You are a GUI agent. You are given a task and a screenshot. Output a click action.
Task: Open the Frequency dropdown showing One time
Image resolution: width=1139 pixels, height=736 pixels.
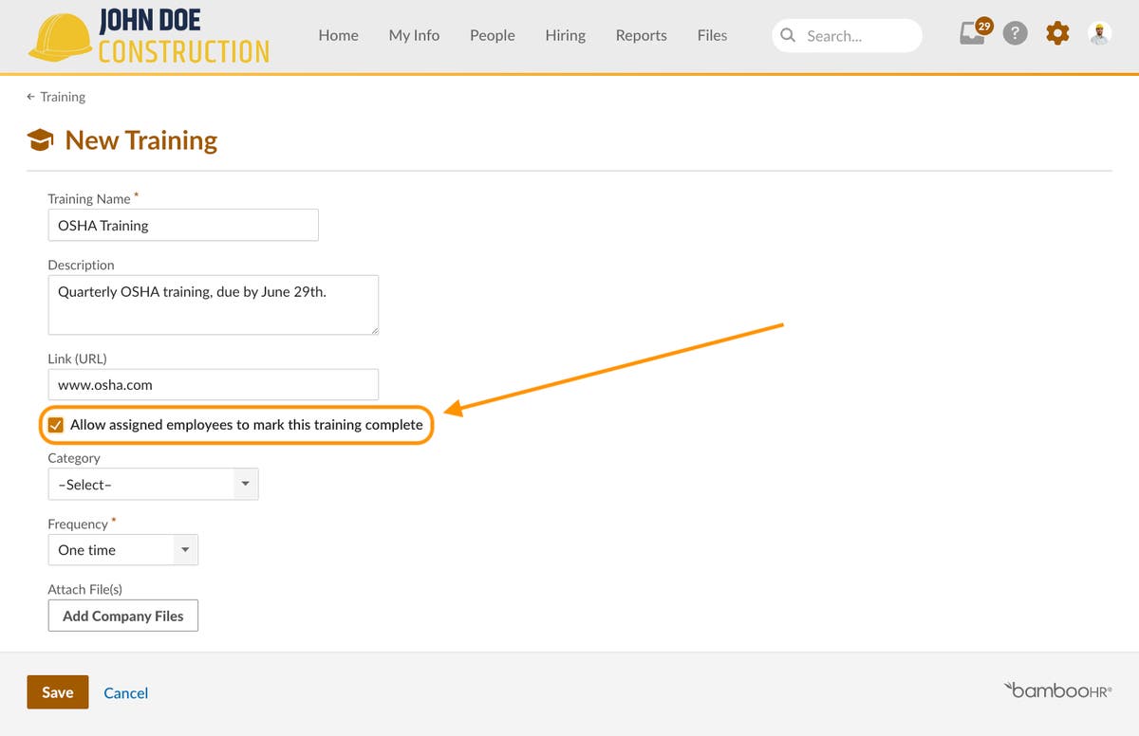[122, 549]
